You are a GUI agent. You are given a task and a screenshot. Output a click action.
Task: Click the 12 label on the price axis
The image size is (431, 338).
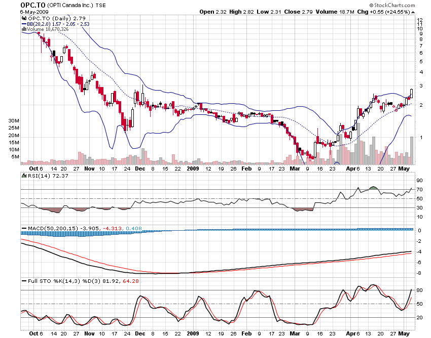[420, 20]
